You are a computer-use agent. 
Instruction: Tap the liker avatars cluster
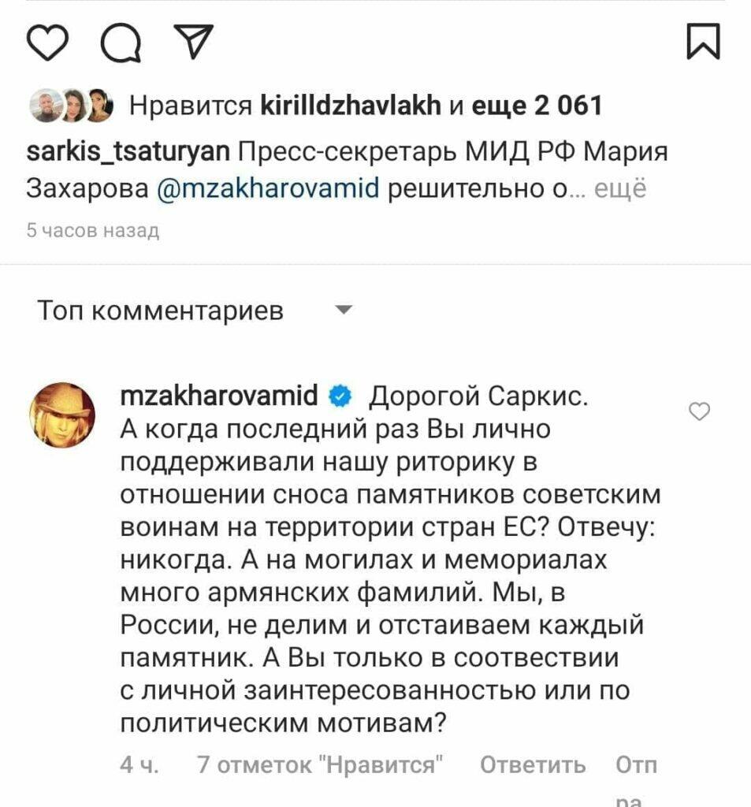click(72, 106)
